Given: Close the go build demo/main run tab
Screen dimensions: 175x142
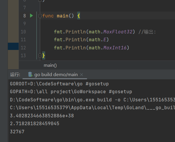Looking at the screenshot, I should (82, 75).
